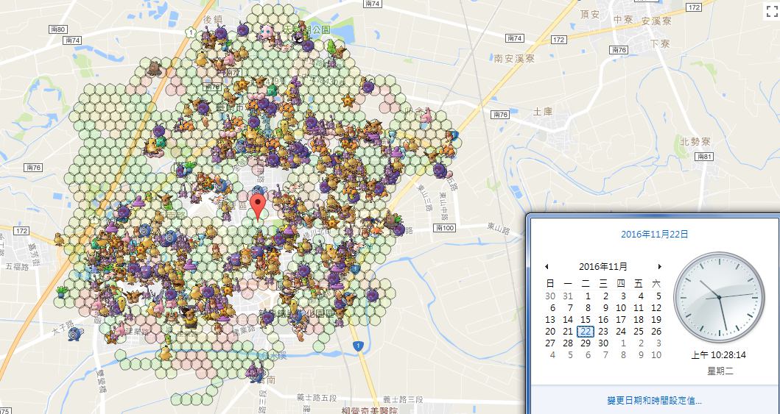Click the 南100 route shield
Image resolution: width=780 pixels, height=414 pixels.
(x=443, y=228)
